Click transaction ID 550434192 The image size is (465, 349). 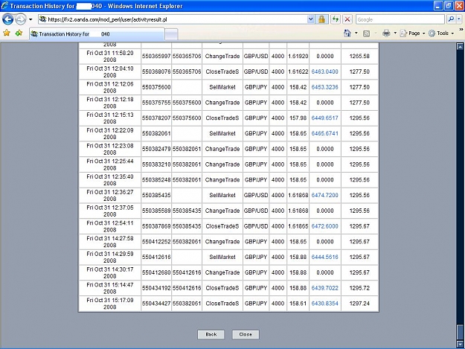(x=156, y=288)
